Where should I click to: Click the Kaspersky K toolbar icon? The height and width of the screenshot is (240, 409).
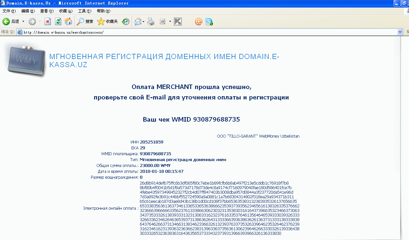pos(178,22)
